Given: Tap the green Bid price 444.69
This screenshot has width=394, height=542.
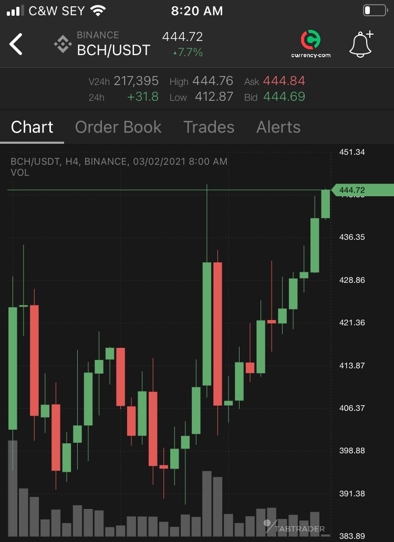Looking at the screenshot, I should pyautogui.click(x=284, y=97).
